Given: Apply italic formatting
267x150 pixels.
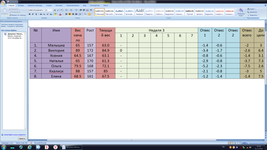Looking at the screenshot, I should tap(33, 14).
